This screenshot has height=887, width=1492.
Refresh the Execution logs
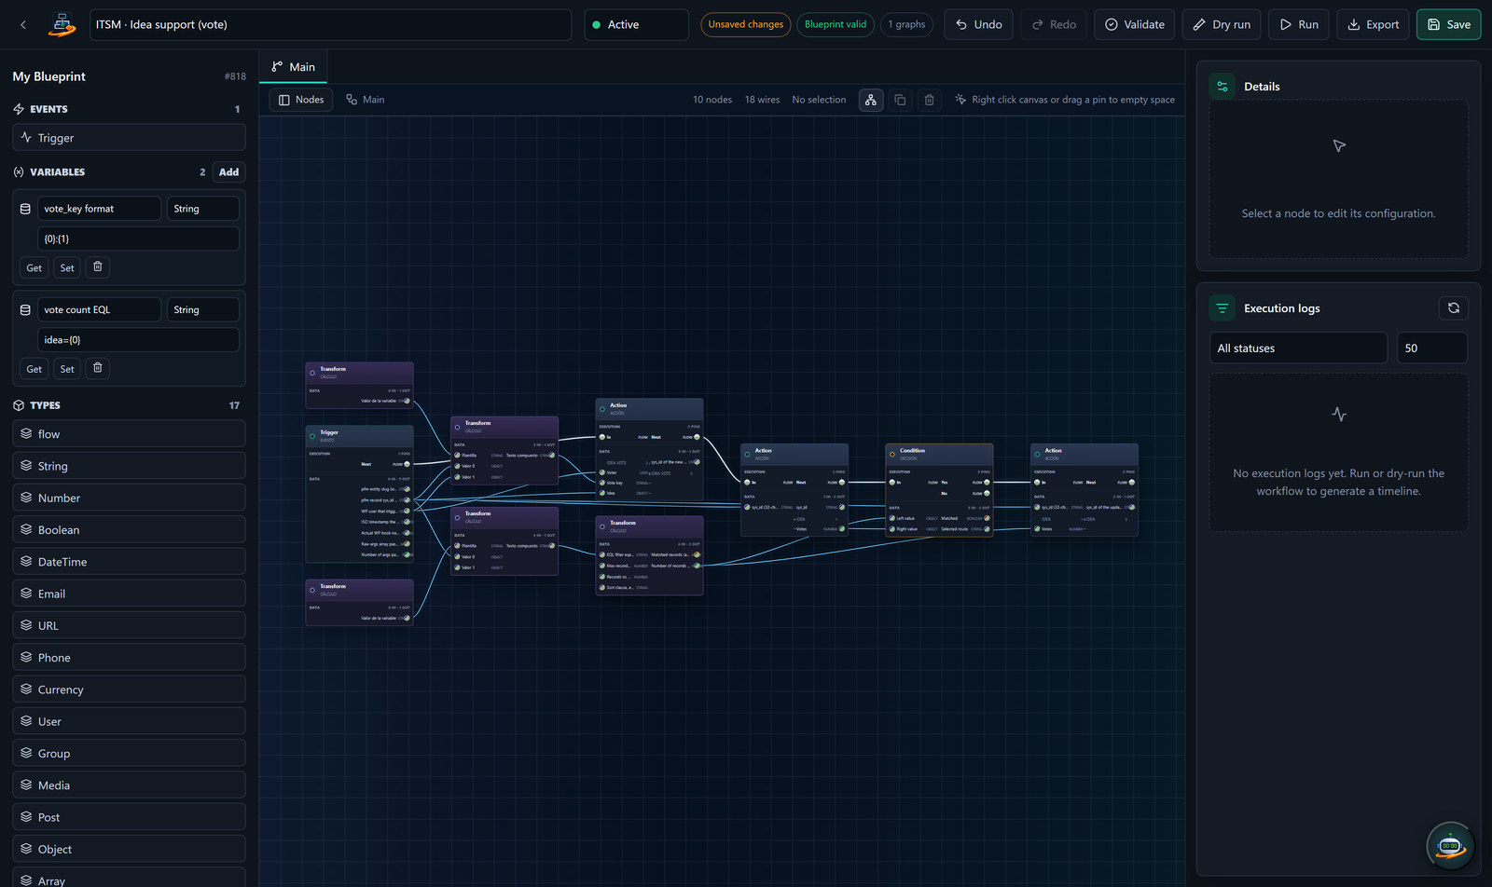1453,308
